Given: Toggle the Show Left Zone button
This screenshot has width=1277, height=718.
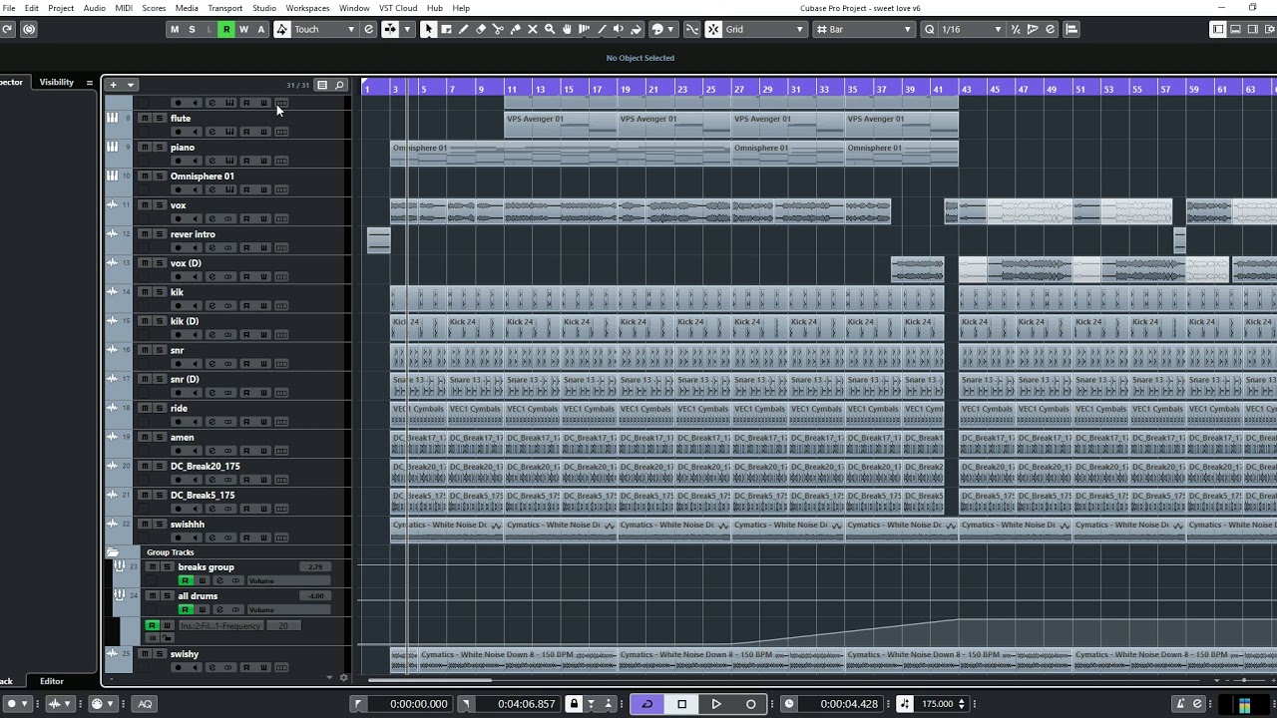Looking at the screenshot, I should (x=1218, y=29).
